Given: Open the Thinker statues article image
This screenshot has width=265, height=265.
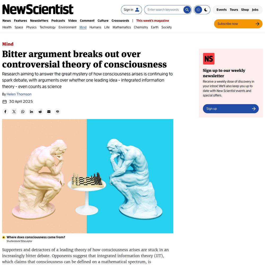Looking at the screenshot, I should 88,176.
